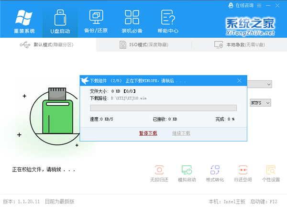Click the 归还空间 restore space icon
The width and height of the screenshot is (287, 208).
[x=243, y=174]
